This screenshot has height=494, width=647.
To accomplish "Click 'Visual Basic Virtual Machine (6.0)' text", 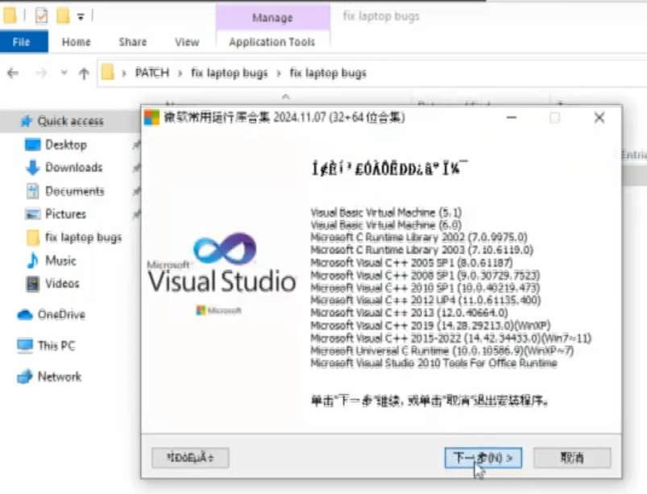I will [386, 225].
